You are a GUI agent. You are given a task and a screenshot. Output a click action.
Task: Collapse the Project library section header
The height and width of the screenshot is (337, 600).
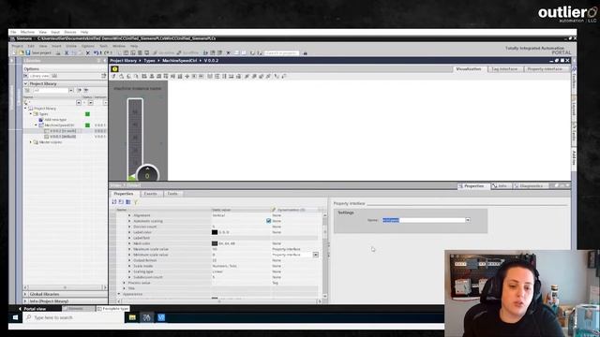tap(25, 83)
